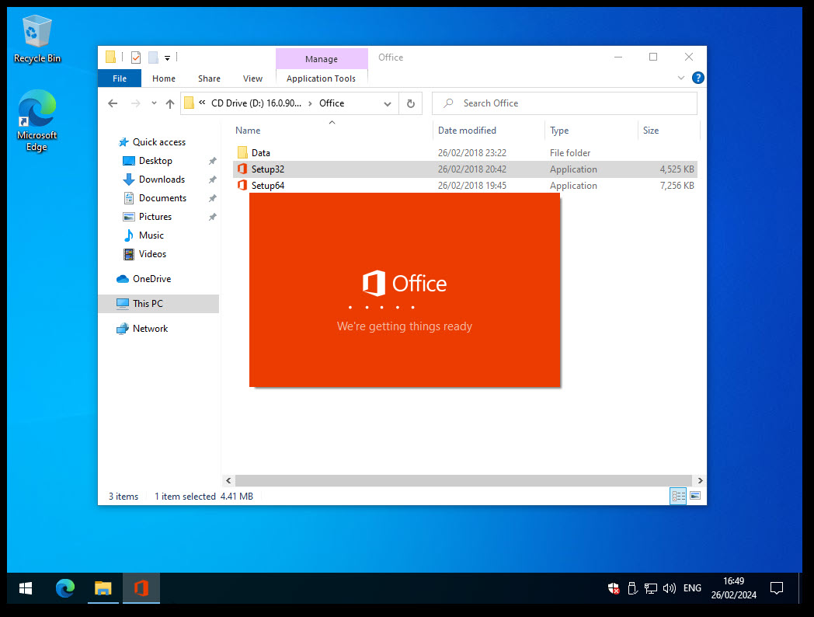Open the Recycle Bin
This screenshot has width=814, height=617.
click(x=37, y=31)
